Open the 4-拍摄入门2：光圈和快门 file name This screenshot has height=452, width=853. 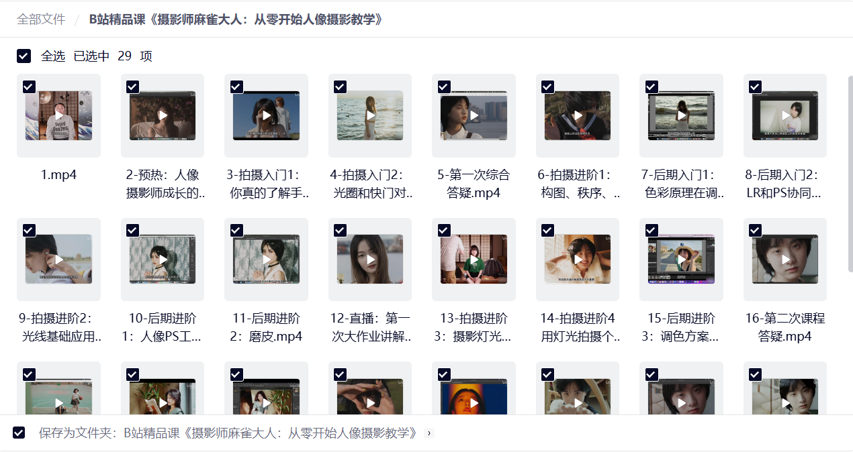point(370,184)
